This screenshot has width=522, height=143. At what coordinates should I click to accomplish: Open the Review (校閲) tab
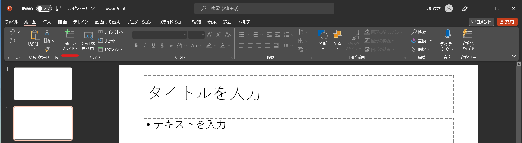[197, 22]
